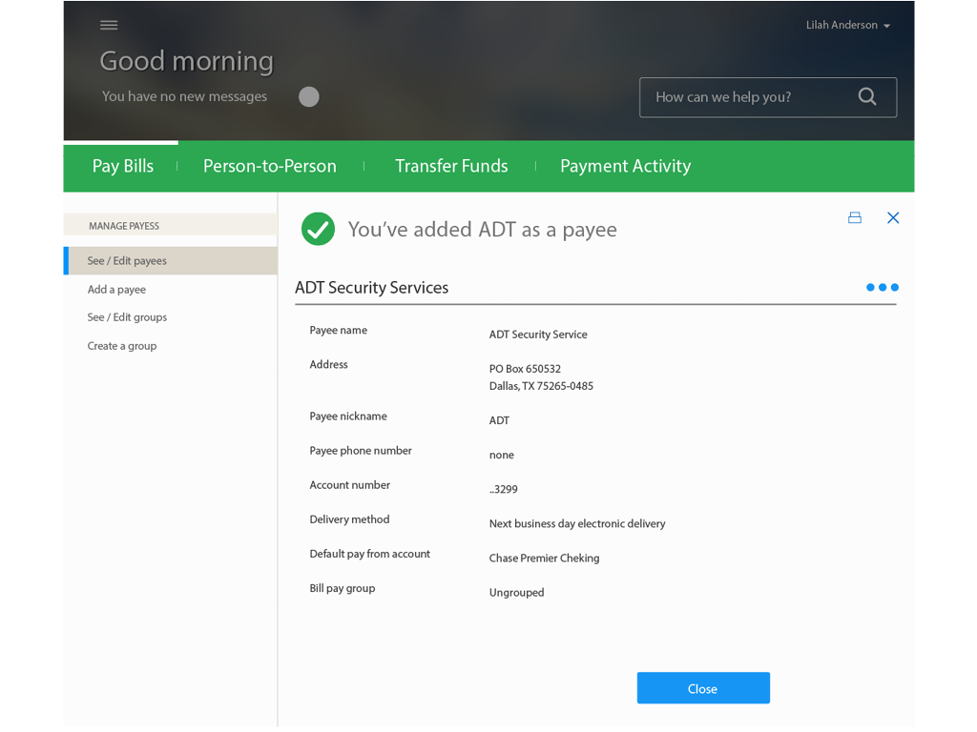Open See / Edit groups
The height and width of the screenshot is (732, 977).
coord(127,317)
